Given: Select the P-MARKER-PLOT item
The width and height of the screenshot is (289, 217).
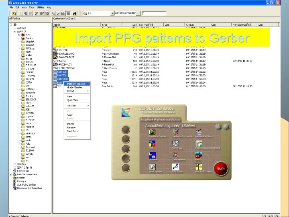Looking at the screenshot, I should click(x=64, y=57).
